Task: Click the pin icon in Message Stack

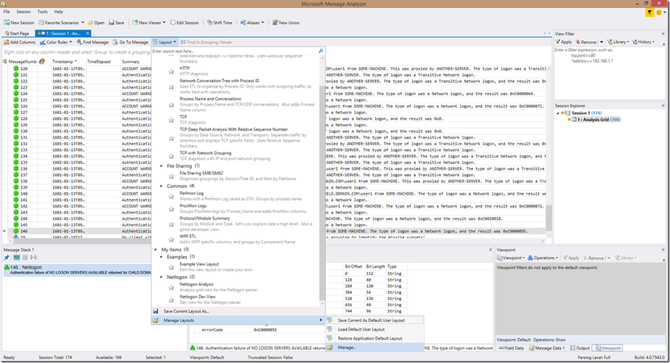Action: (7, 257)
